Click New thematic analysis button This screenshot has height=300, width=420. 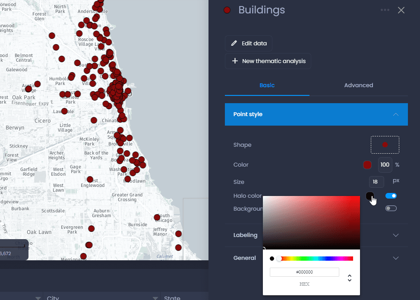click(268, 61)
